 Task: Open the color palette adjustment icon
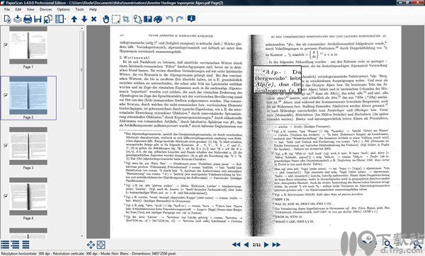coord(158,19)
